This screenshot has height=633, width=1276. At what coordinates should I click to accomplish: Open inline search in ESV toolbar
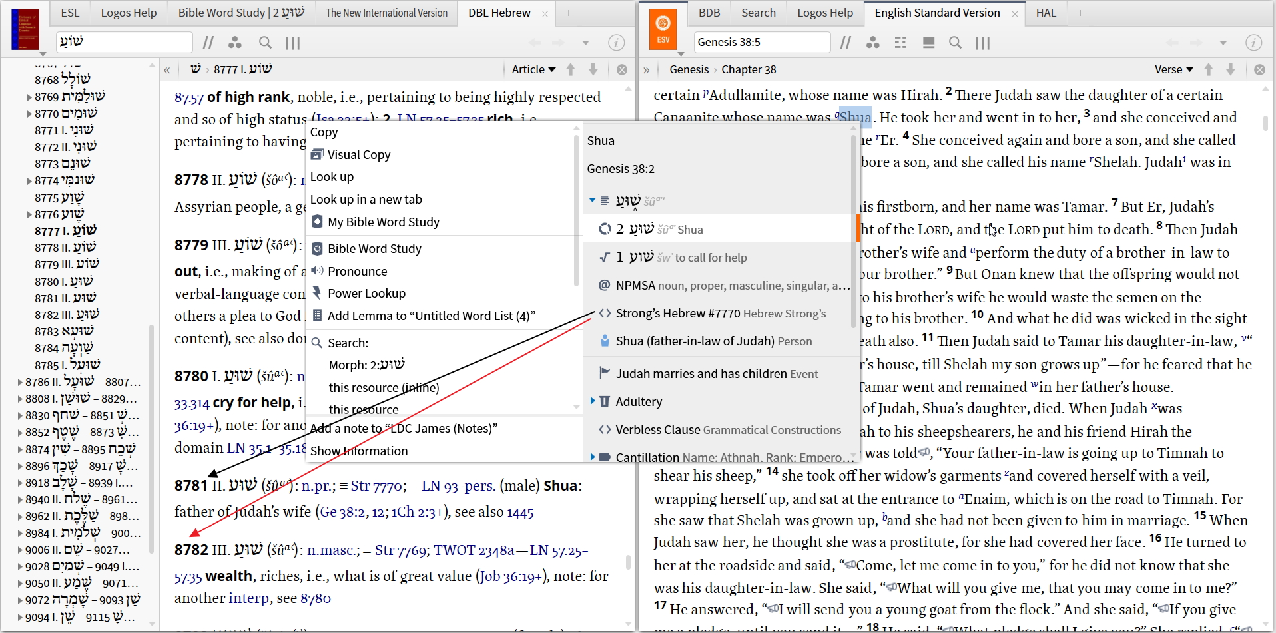(955, 43)
